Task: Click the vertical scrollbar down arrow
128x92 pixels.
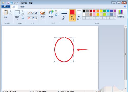Action: click(x=126, y=88)
